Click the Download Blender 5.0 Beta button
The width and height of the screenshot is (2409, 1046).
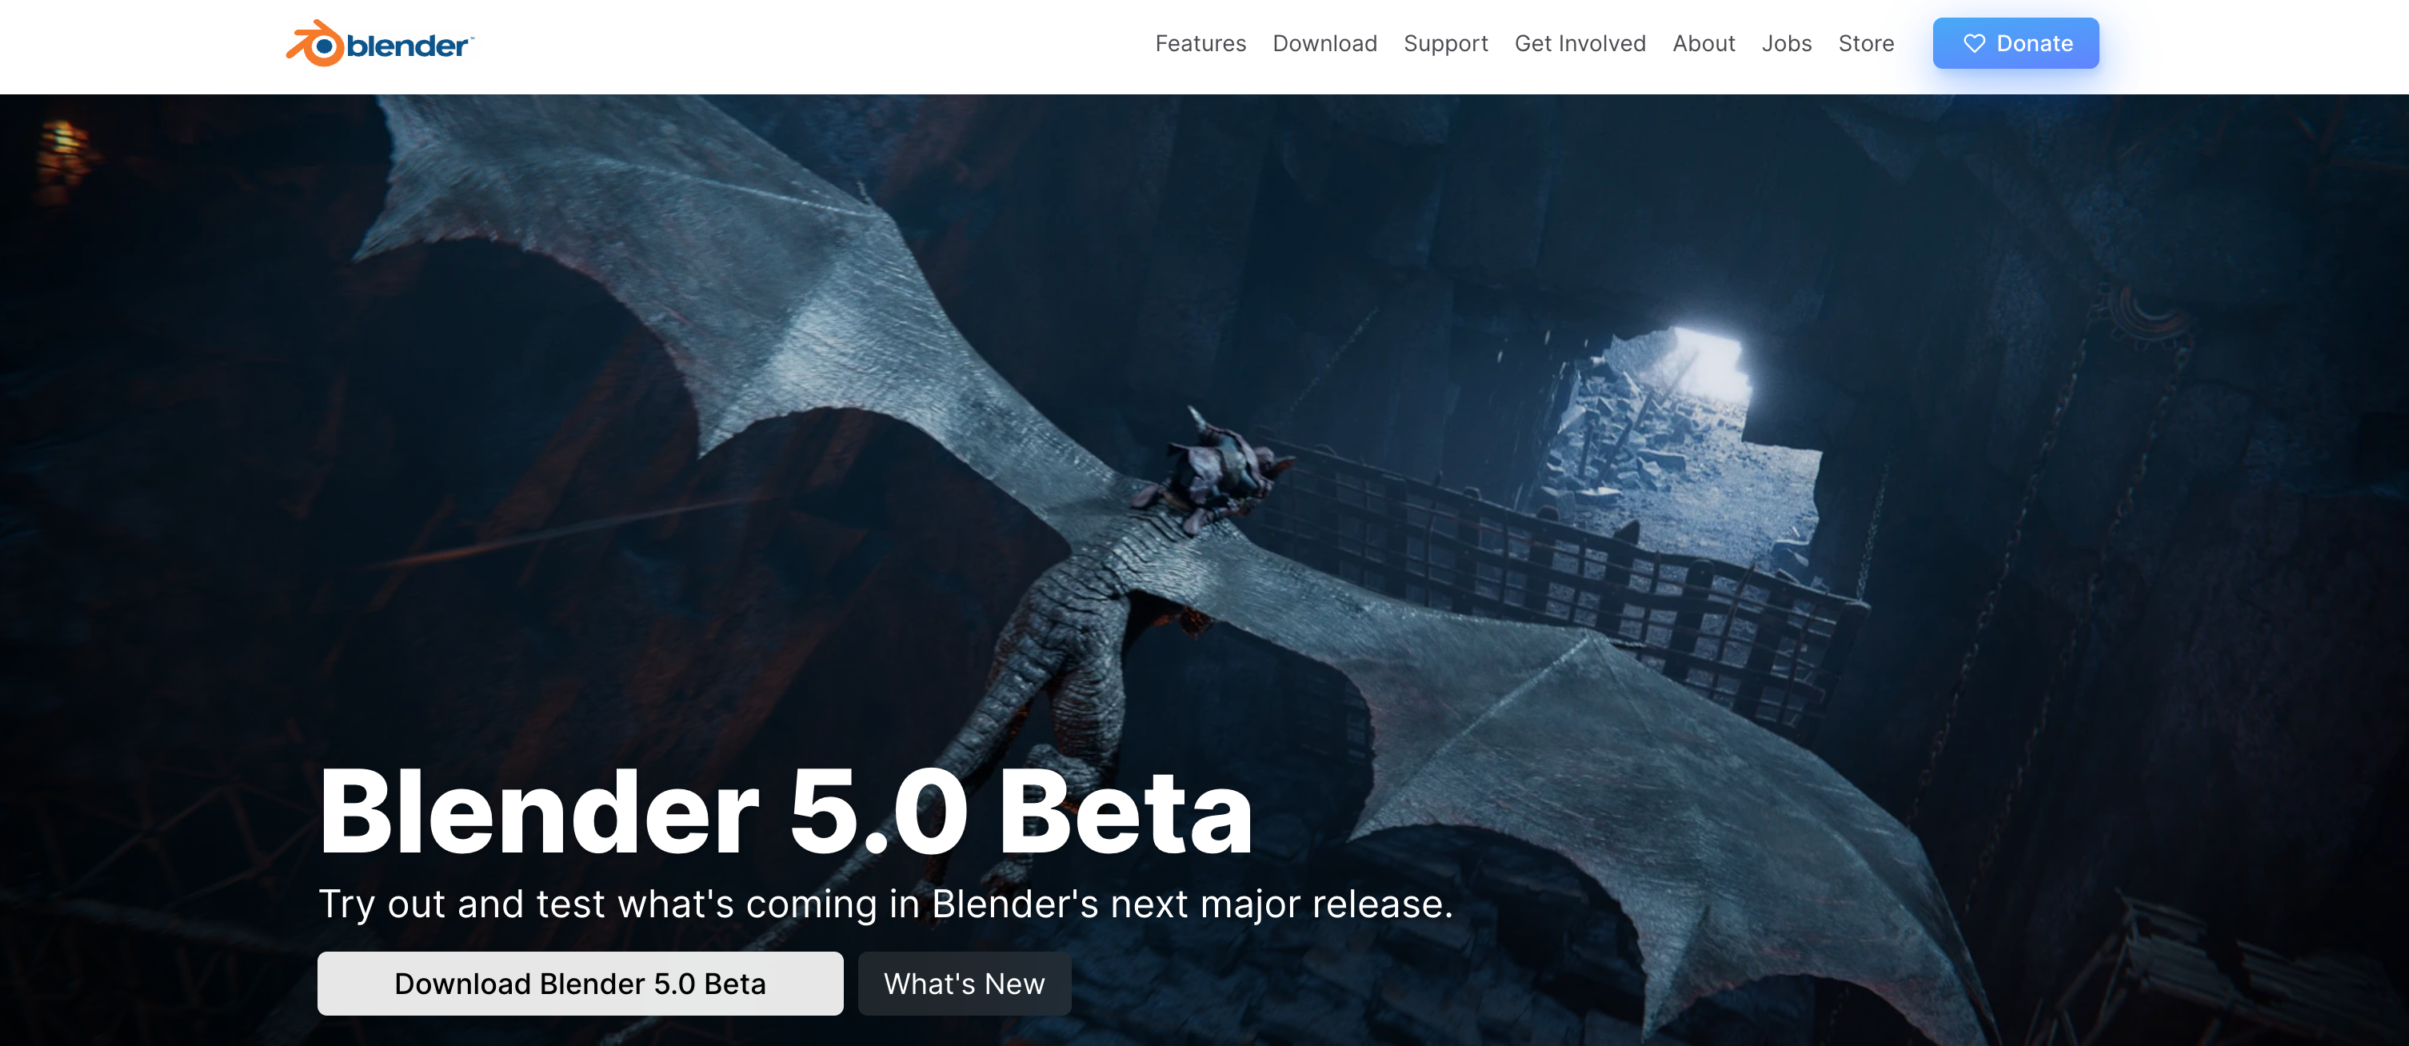pyautogui.click(x=580, y=984)
